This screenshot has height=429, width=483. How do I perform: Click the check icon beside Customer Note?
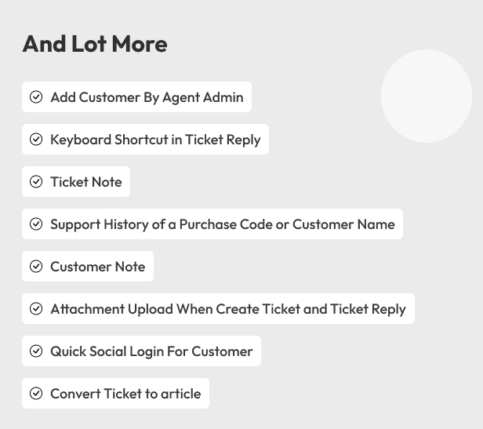(x=36, y=267)
